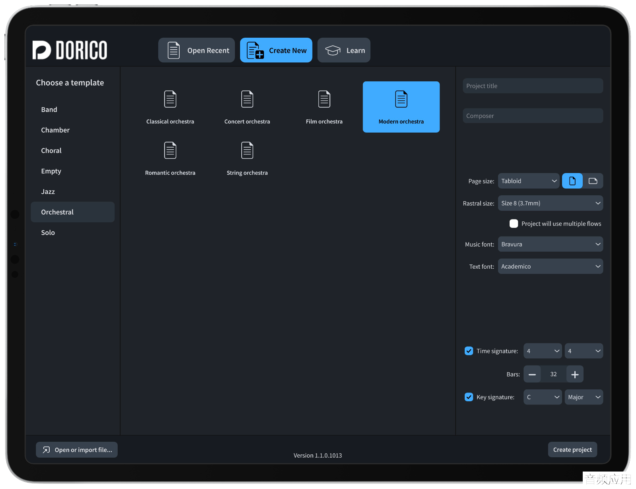Image resolution: width=636 pixels, height=489 pixels.
Task: Click the Create project button
Action: click(x=572, y=450)
